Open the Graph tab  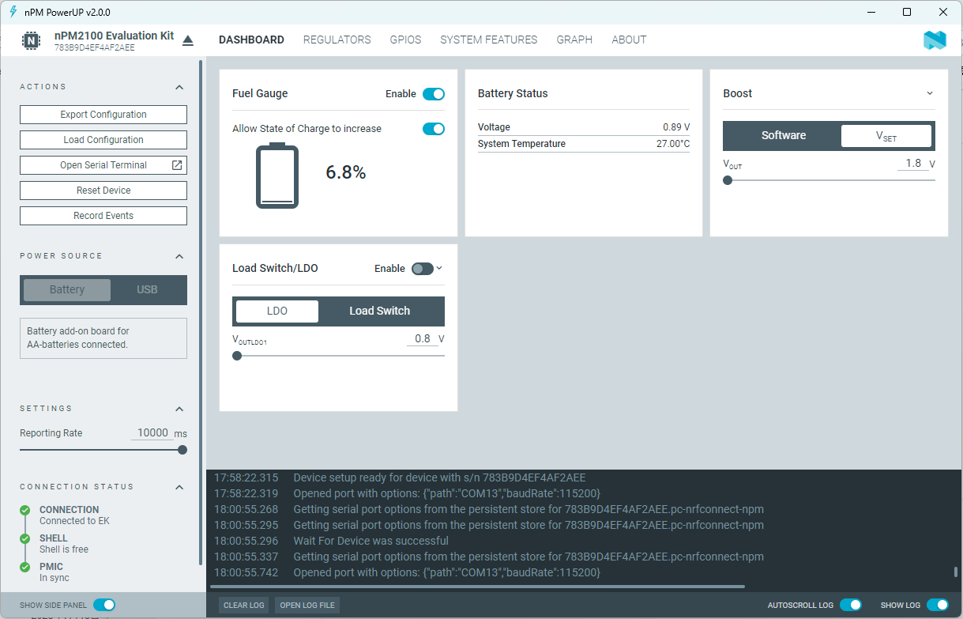574,40
